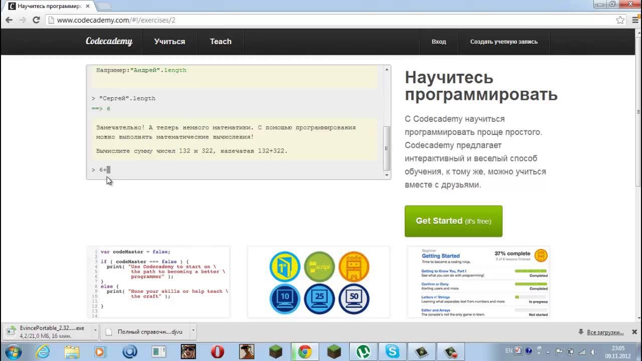Click the badge showing 25

(319, 299)
